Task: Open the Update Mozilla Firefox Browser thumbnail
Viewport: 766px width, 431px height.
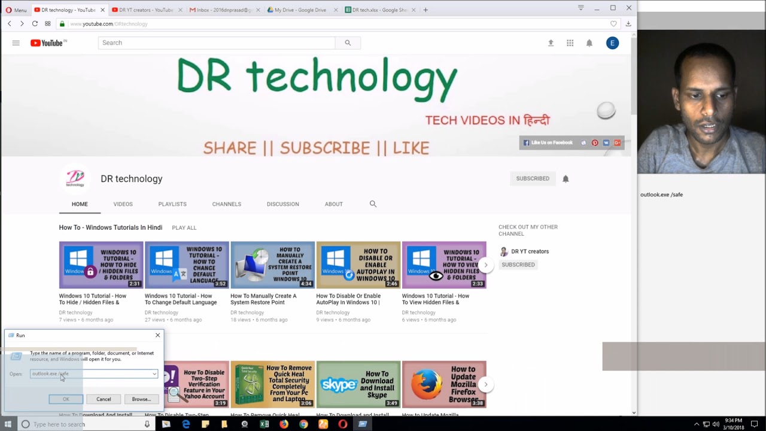Action: click(x=444, y=384)
